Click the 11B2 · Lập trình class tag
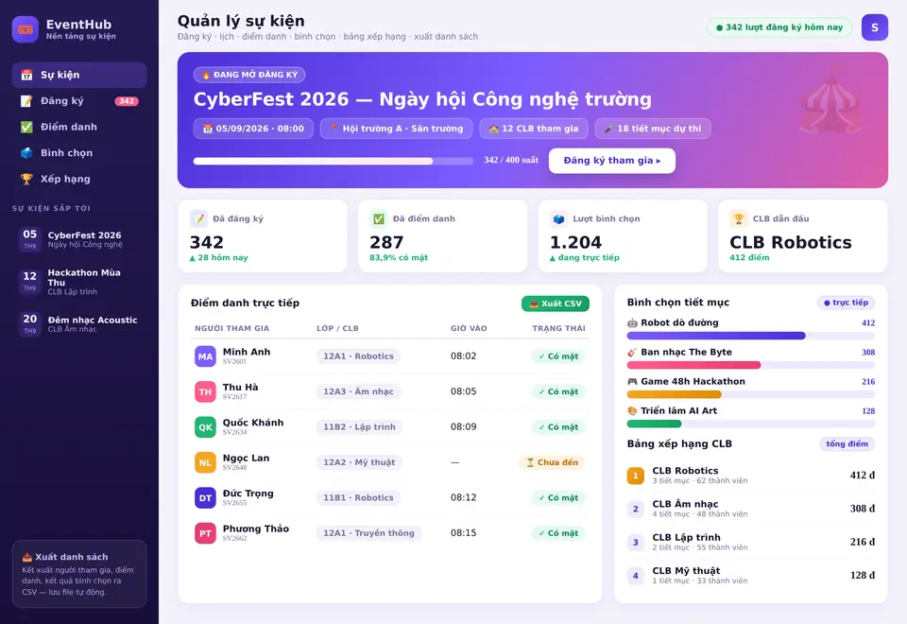Screen dimensions: 907x624 359,427
